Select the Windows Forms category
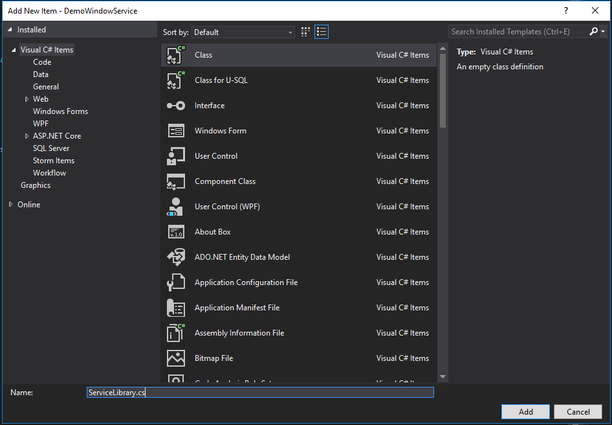 click(60, 111)
